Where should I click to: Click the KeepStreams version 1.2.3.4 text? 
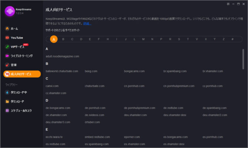pyautogui.click(x=20, y=13)
